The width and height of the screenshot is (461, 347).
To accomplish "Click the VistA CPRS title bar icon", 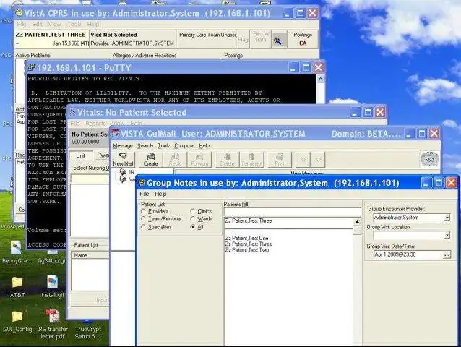I will click(x=19, y=13).
